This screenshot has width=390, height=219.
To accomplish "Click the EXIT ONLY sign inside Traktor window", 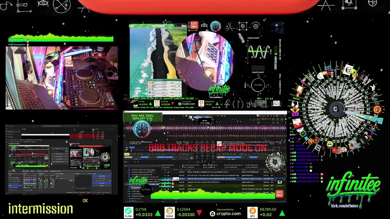I will (279, 194).
